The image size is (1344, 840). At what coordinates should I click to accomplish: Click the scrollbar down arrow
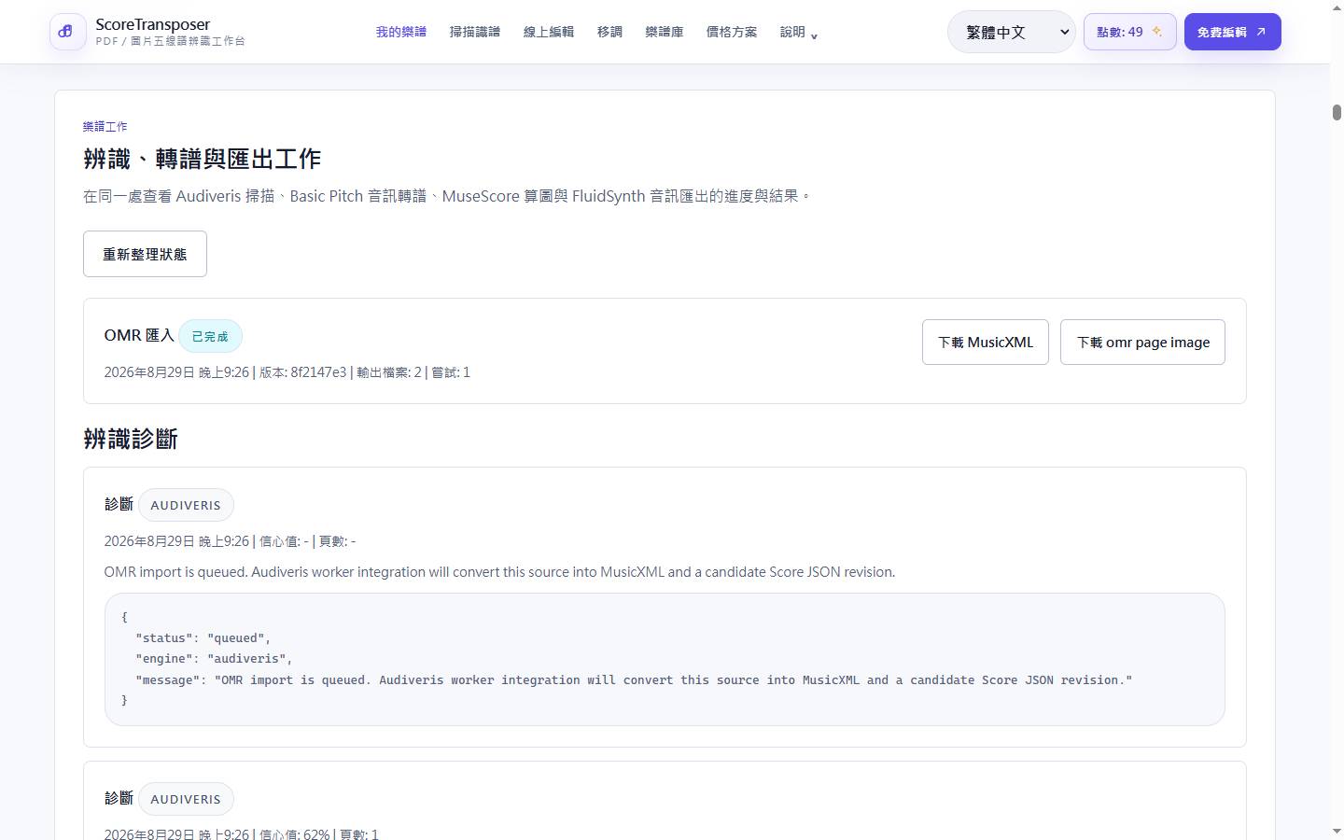pyautogui.click(x=1337, y=831)
